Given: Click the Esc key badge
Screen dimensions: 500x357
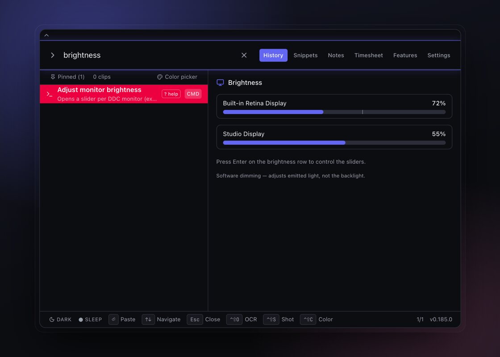Looking at the screenshot, I should (x=195, y=320).
